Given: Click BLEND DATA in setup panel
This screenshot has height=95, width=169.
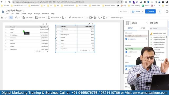Looking at the screenshot, I should coord(132,39).
